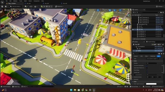
Task: Select NPC_Character17 in the Outliner
Action: [x=144, y=19]
